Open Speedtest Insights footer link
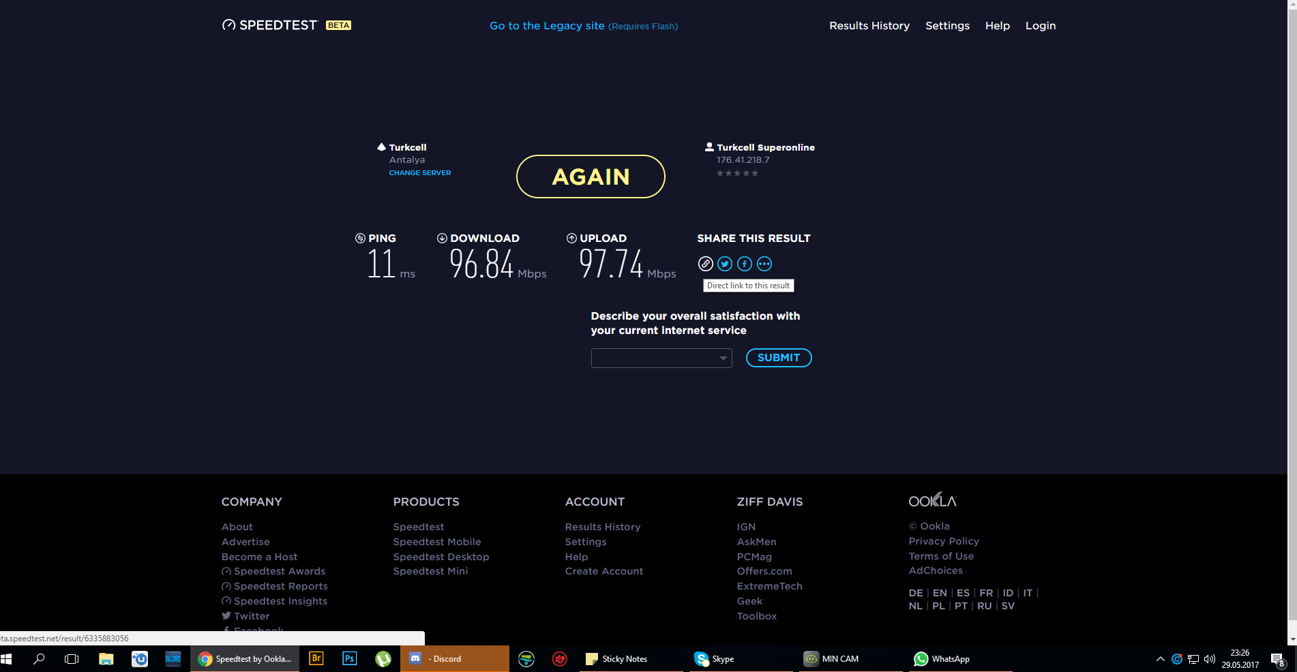This screenshot has height=672, width=1297. coord(275,601)
